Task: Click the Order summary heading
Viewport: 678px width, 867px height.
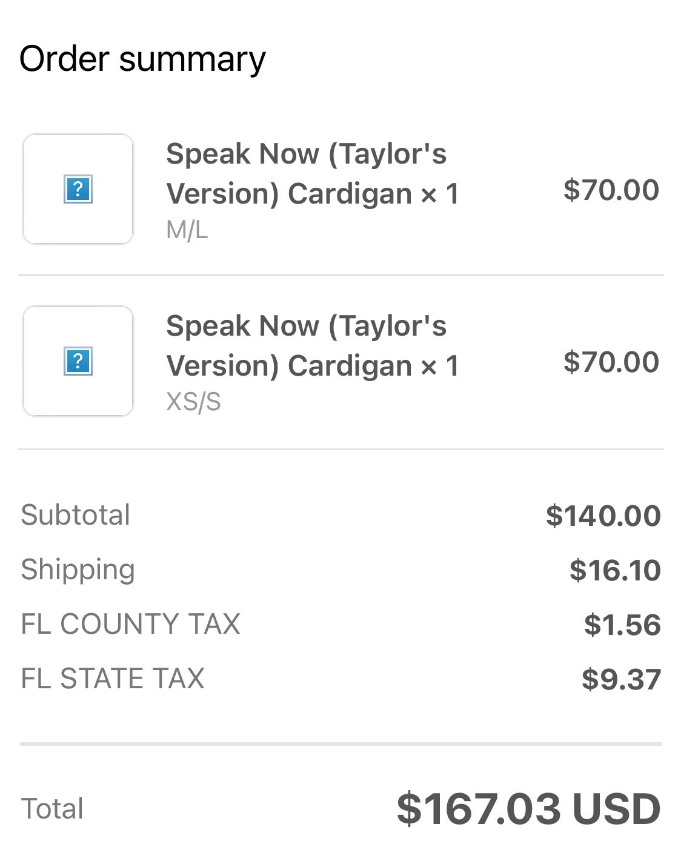Action: tap(142, 59)
